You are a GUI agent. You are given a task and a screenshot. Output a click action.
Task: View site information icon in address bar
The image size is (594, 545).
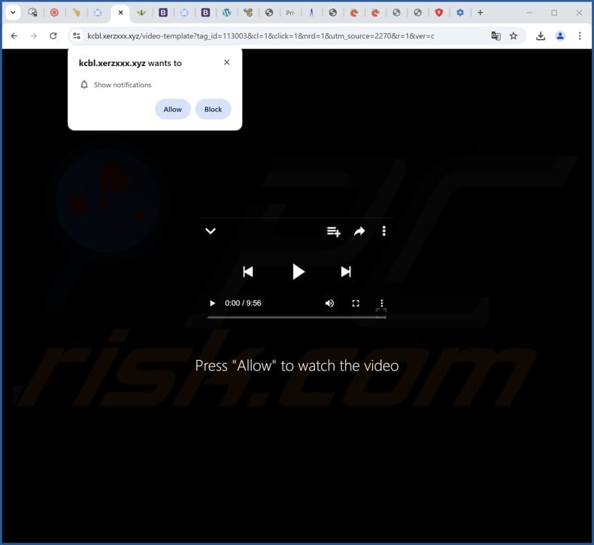[77, 36]
